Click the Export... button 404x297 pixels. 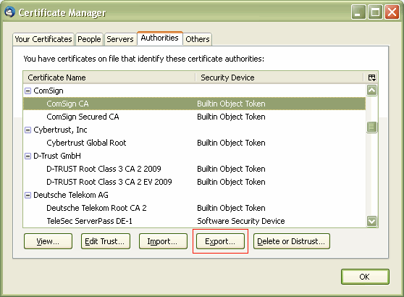coord(220,241)
